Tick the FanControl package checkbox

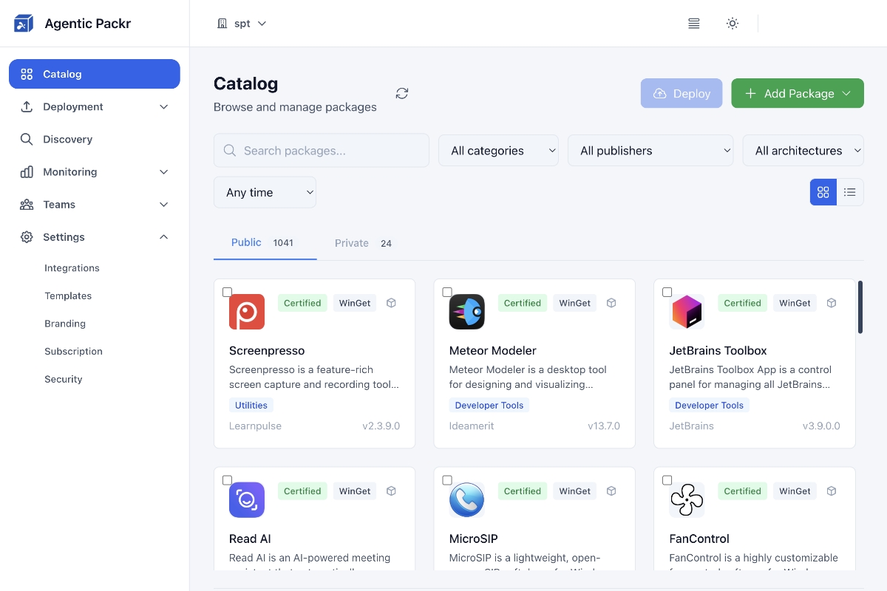point(667,480)
